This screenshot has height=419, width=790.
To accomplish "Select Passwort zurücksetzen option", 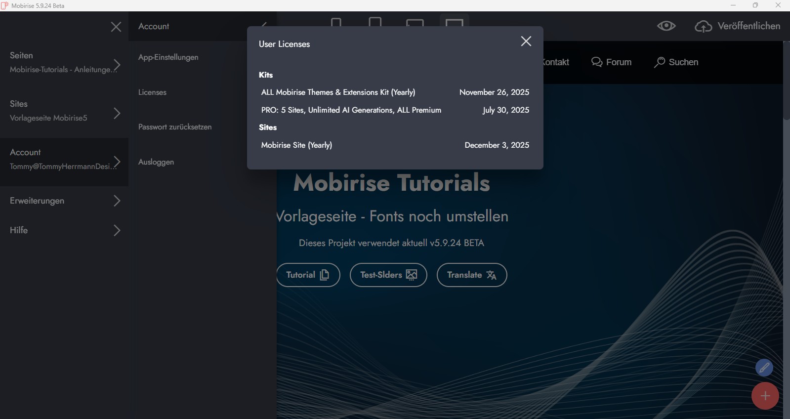I will pyautogui.click(x=175, y=127).
